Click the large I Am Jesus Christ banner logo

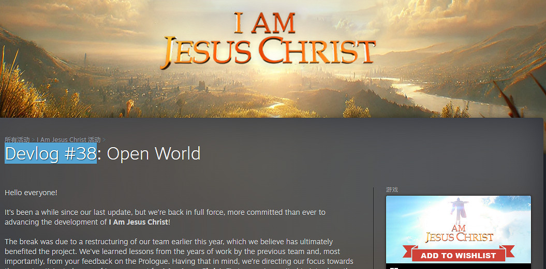click(268, 42)
